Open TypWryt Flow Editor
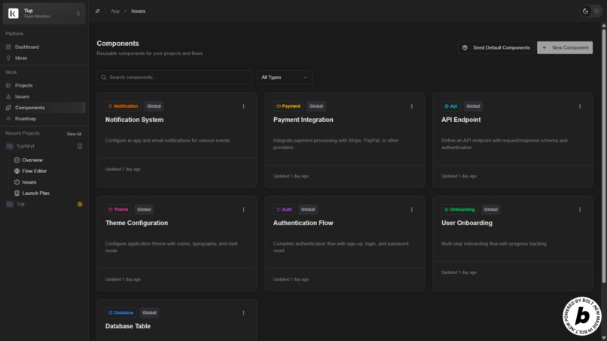The height and width of the screenshot is (341, 607). [x=34, y=171]
